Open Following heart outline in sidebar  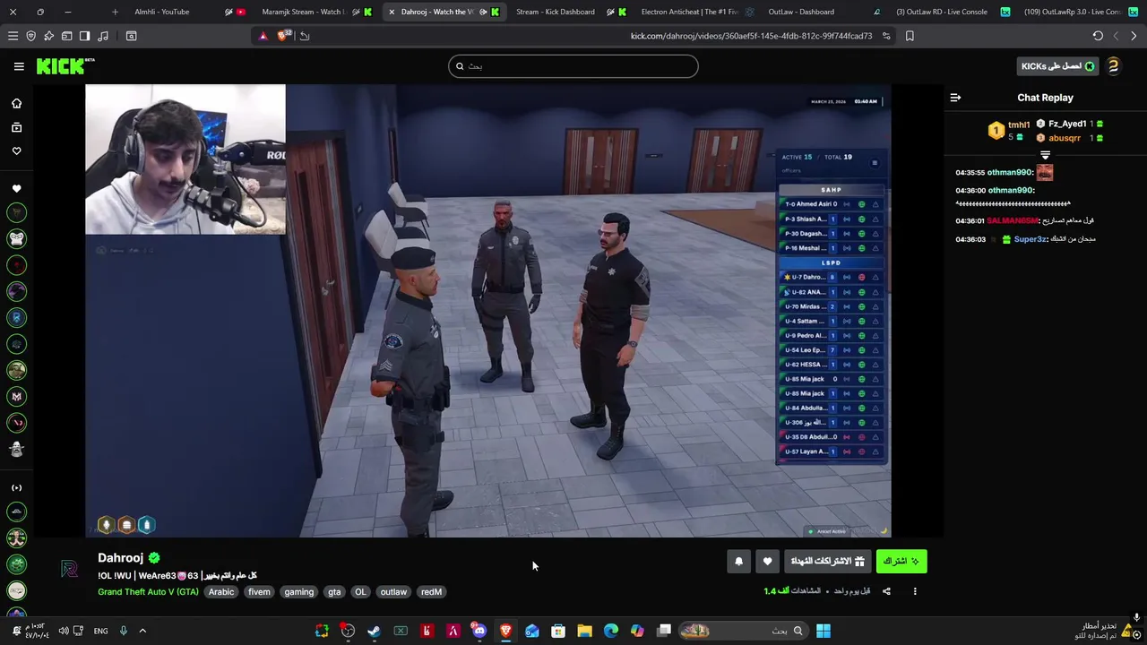pos(16,150)
